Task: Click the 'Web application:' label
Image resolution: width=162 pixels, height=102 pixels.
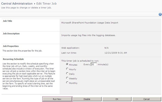Action: [70, 48]
